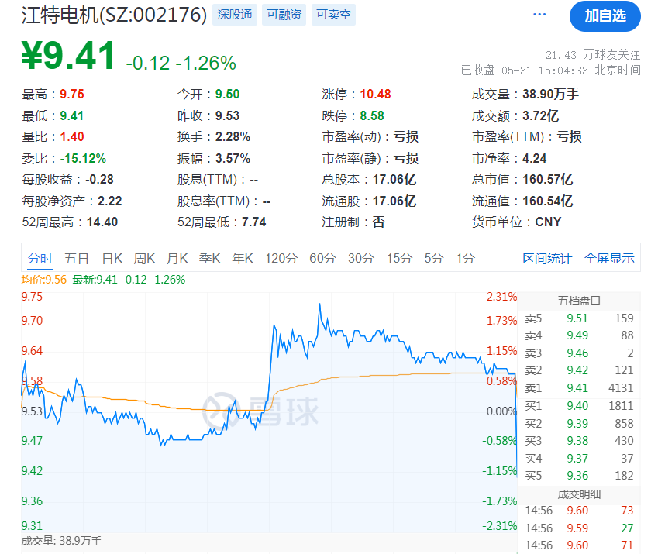The image size is (658, 554).
Task: Click the 货币单位 value CNY
Action: 548,222
